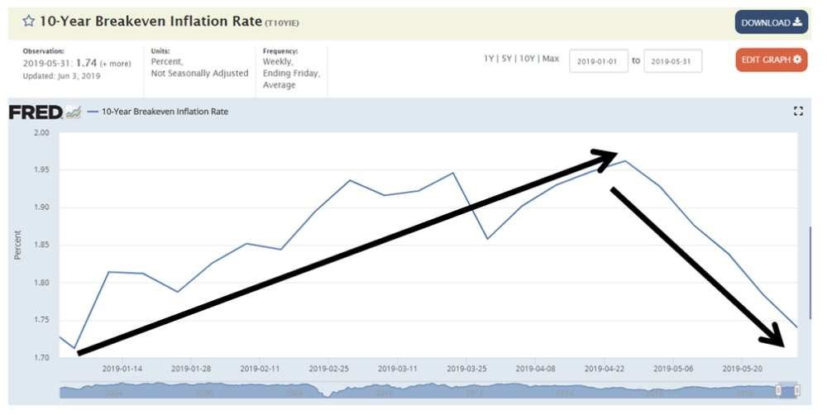827x415 pixels.
Task: Click the favorite star beside the series title
Action: (28, 21)
